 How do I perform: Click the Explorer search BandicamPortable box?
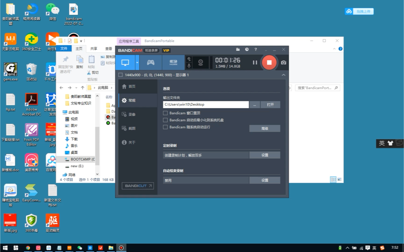pos(318,88)
